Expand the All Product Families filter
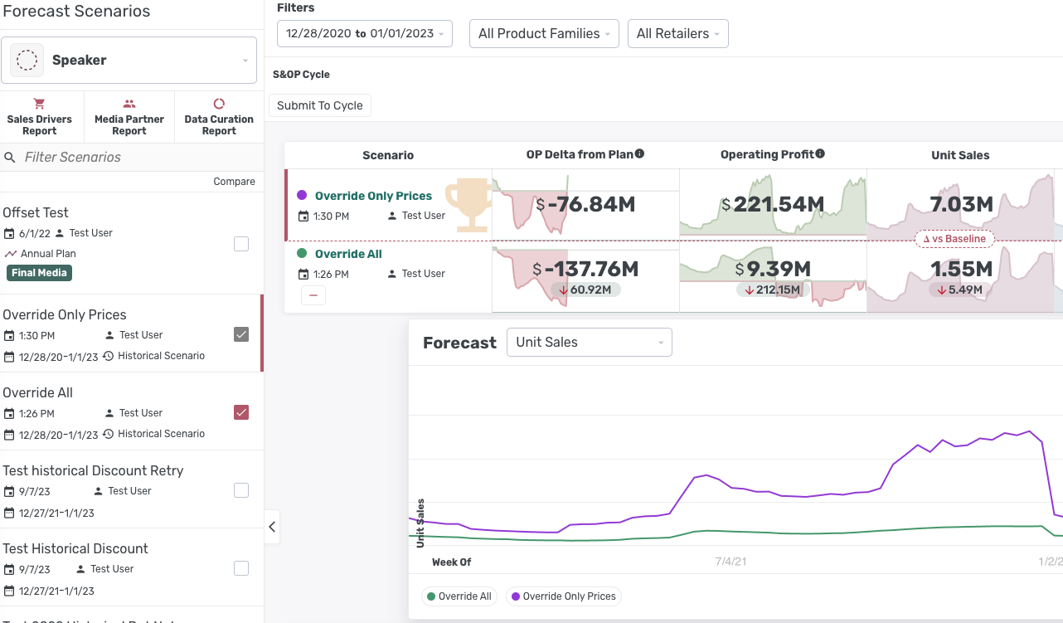This screenshot has height=623, width=1063. [544, 34]
